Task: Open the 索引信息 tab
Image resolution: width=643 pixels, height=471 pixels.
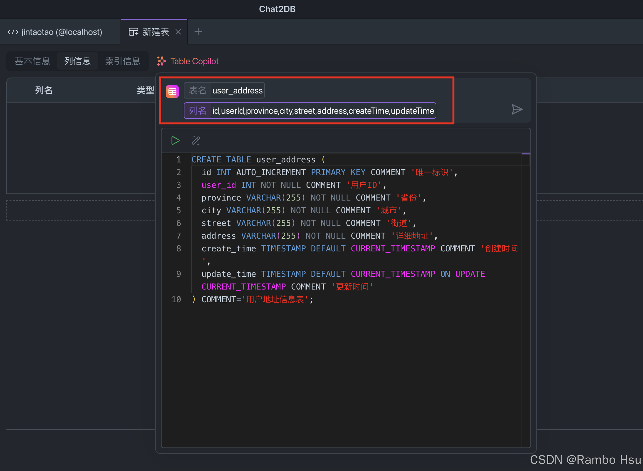Action: pyautogui.click(x=123, y=61)
